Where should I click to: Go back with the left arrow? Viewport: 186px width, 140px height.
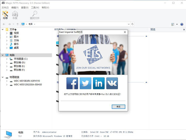(x=4, y=24)
